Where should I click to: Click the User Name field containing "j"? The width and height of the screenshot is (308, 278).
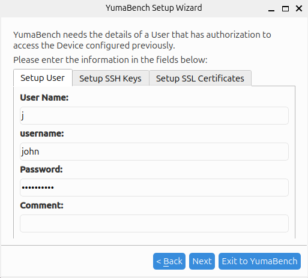click(154, 116)
